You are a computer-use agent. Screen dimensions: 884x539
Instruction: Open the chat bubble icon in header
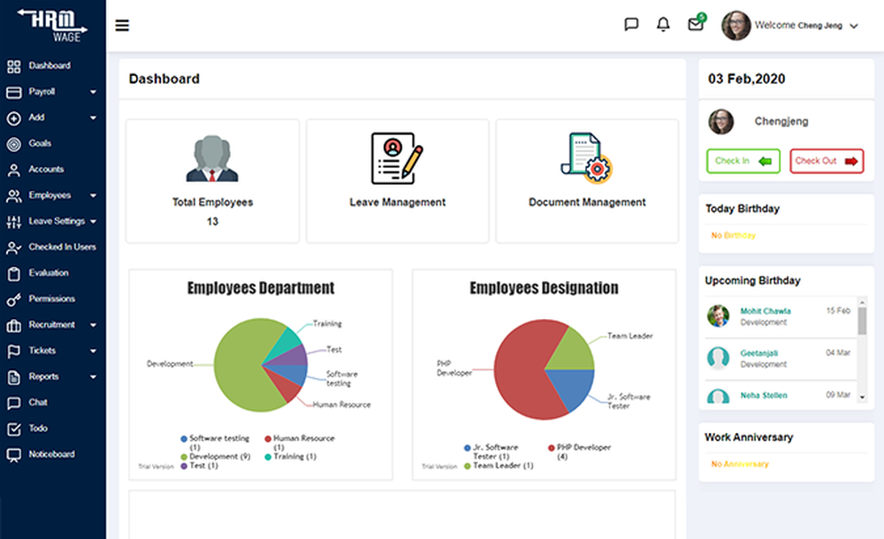click(x=631, y=24)
